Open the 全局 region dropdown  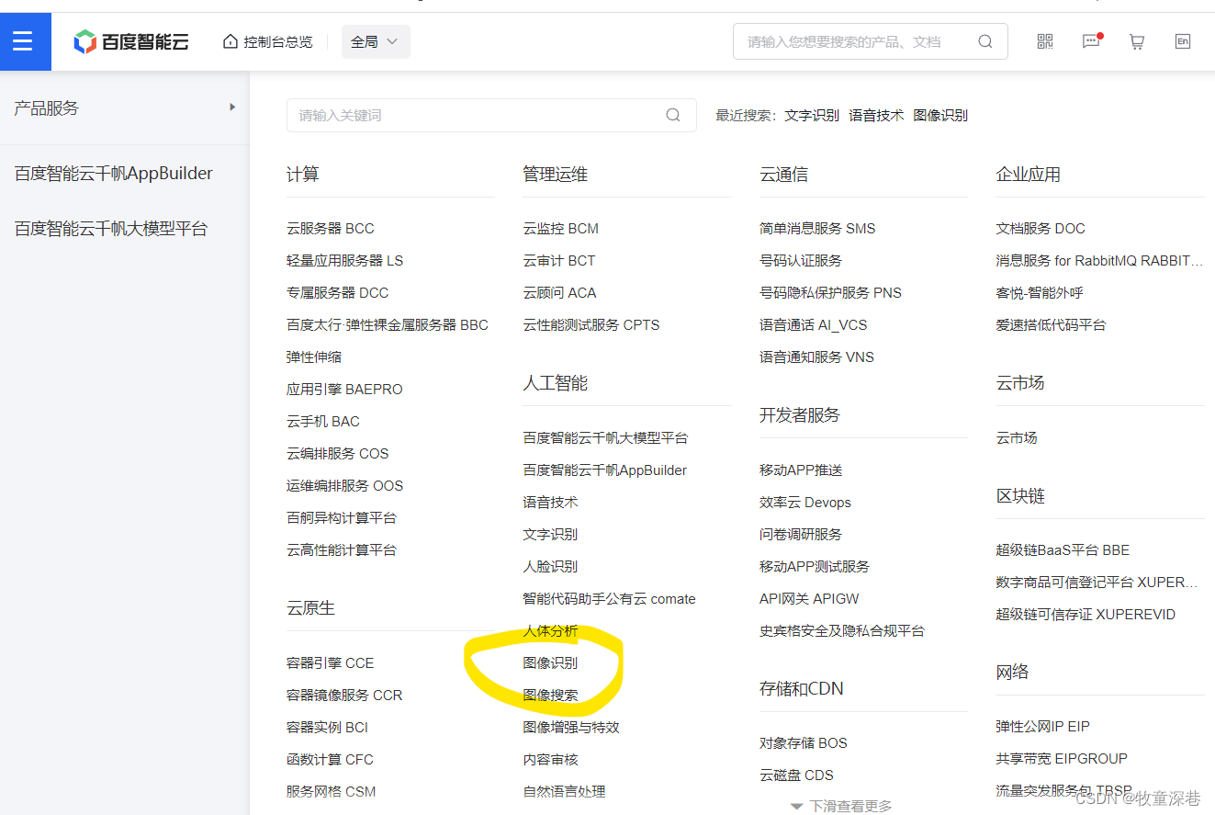(375, 41)
